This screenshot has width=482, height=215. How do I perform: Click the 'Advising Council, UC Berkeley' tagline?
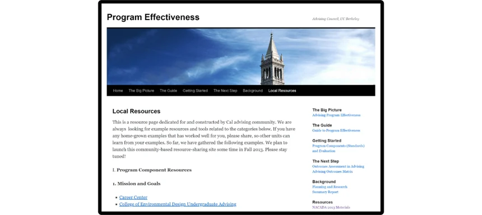tap(336, 19)
